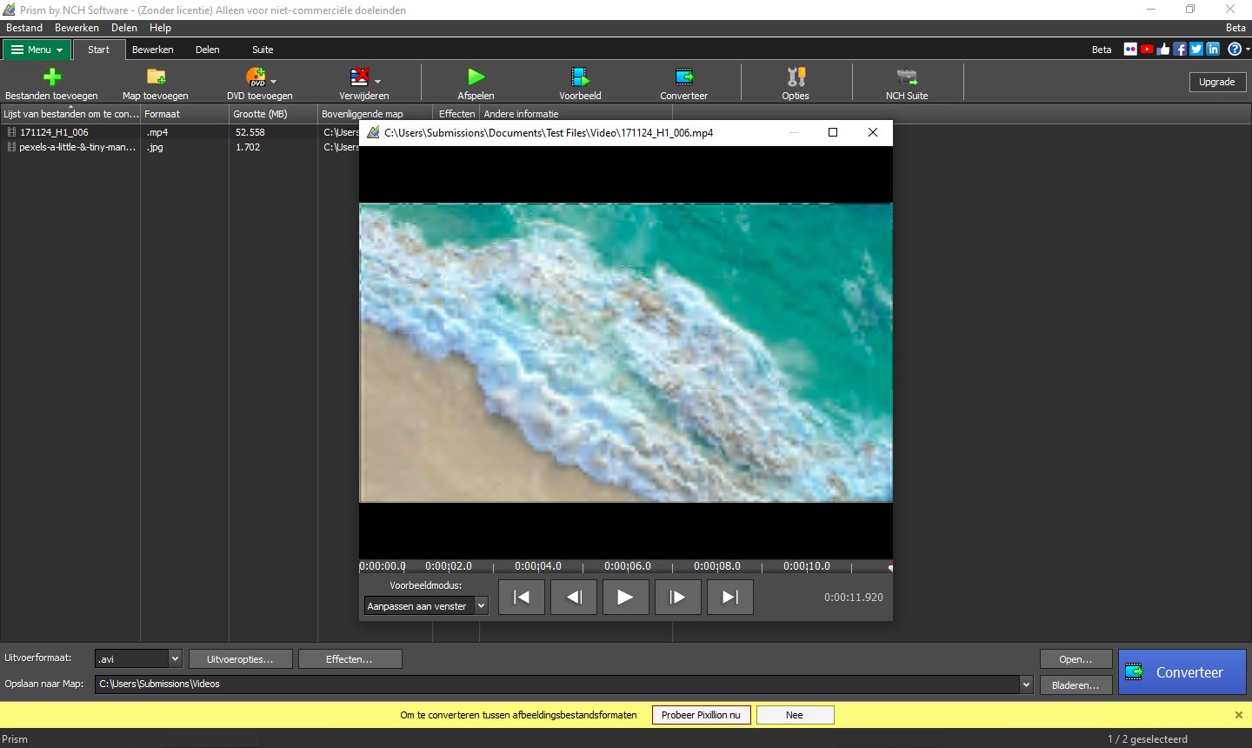Screen dimensions: 1252x748
Task: Step forward one frame in preview
Action: point(678,598)
